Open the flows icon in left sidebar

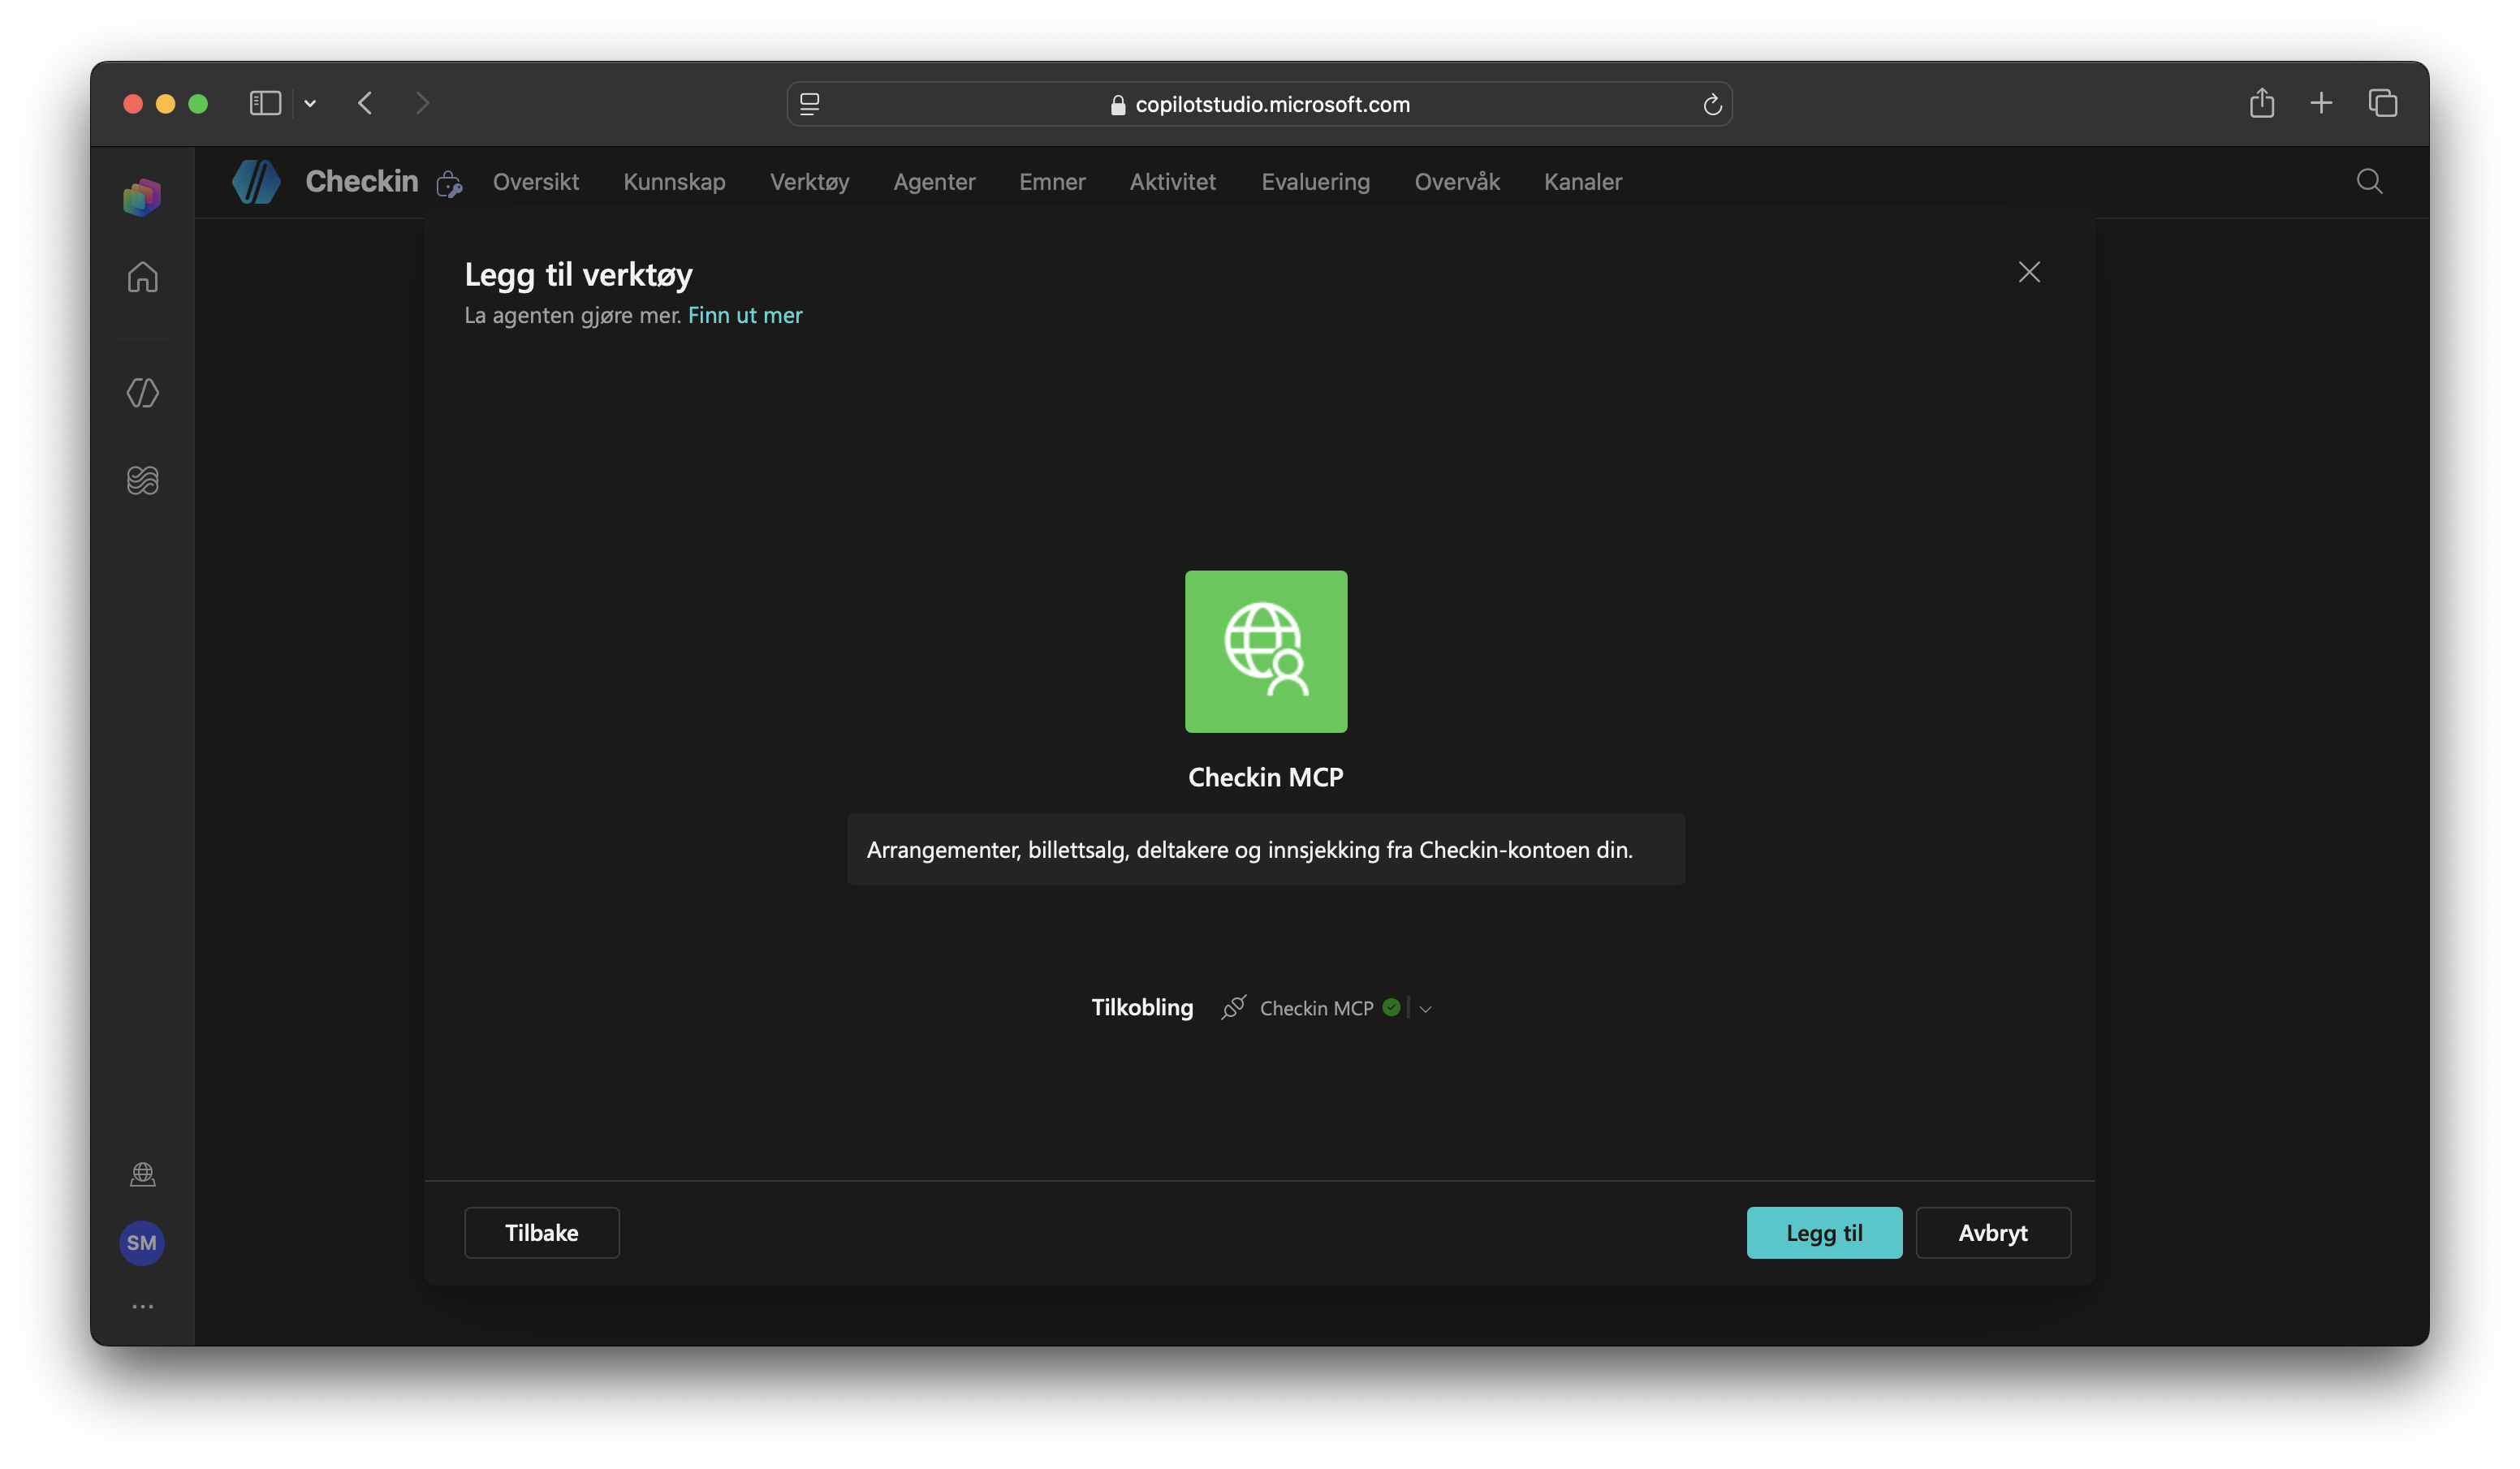[x=142, y=480]
